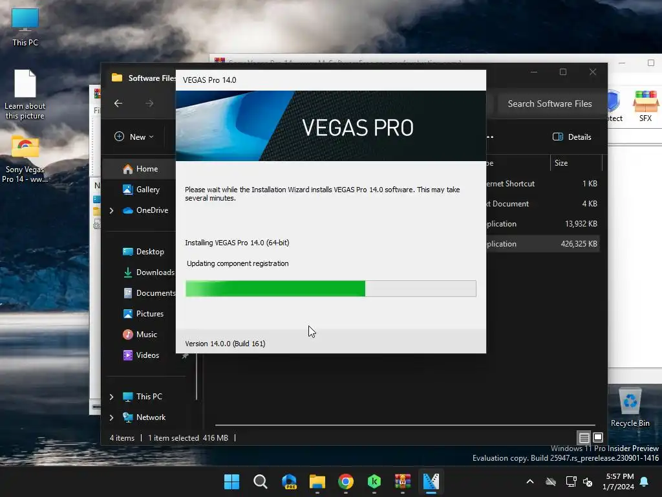Open Desktop quick access folder
The width and height of the screenshot is (662, 497).
(143, 252)
